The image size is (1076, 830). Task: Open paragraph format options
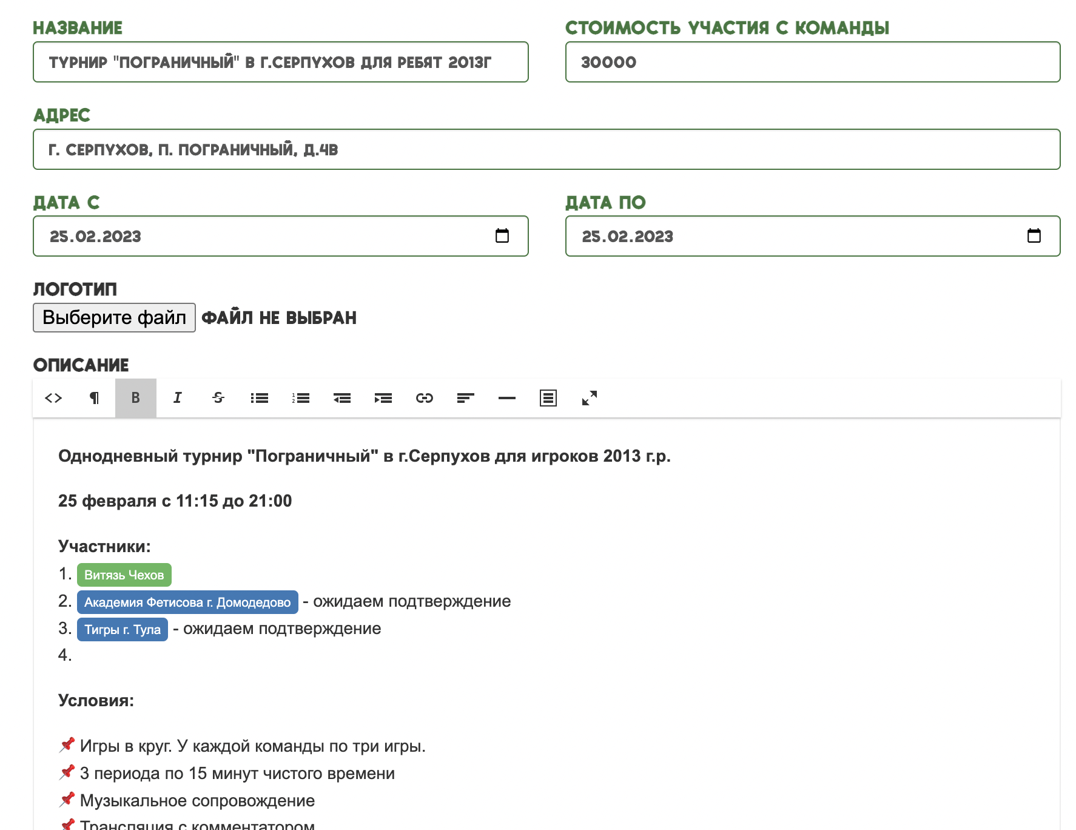95,398
